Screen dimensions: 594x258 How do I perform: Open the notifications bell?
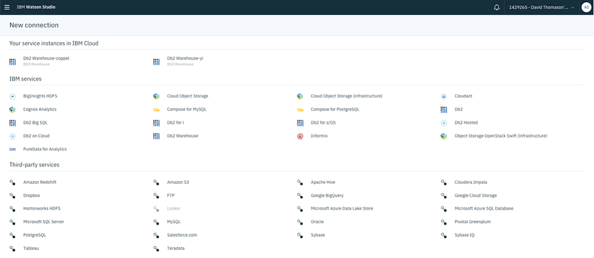(497, 7)
